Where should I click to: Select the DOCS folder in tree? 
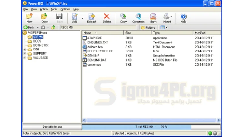pyautogui.click(x=37, y=41)
